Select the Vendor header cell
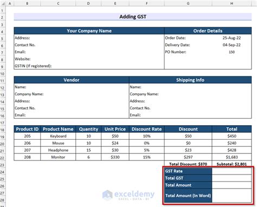257x207 pixels. (x=72, y=80)
